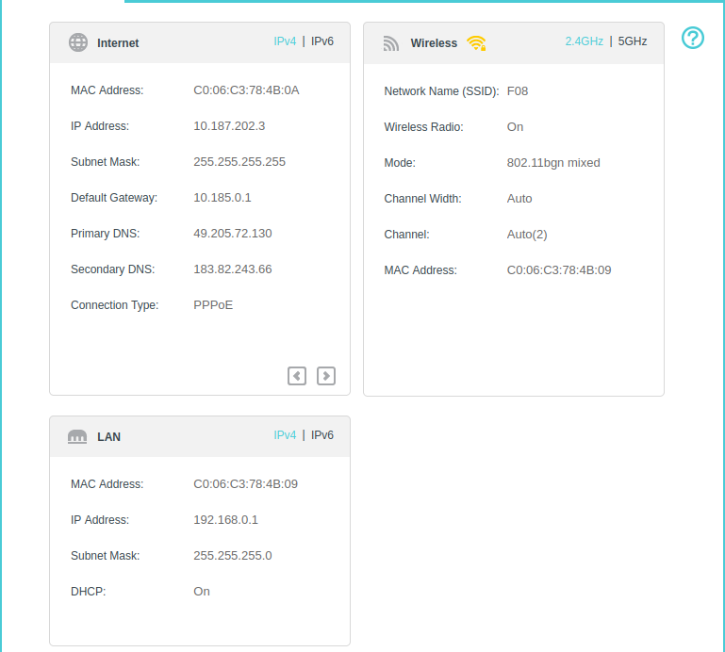
Task: Switch Internet panel to IPv4
Action: 285,41
